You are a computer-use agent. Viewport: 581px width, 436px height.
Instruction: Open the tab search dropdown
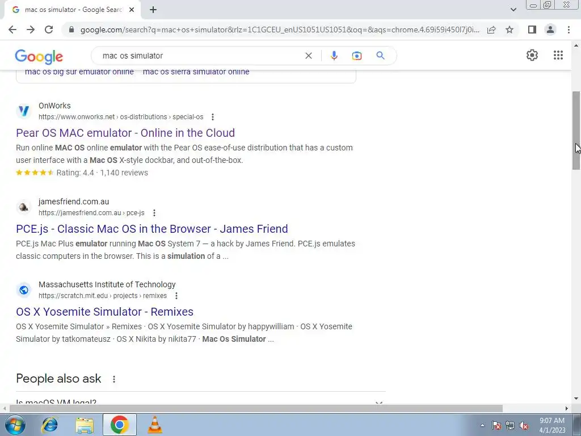pyautogui.click(x=513, y=10)
